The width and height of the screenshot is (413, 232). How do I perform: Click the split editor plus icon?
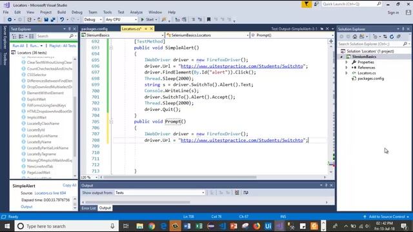coord(331,41)
